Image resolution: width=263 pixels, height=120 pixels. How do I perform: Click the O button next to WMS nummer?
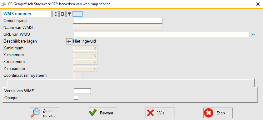click(x=62, y=14)
